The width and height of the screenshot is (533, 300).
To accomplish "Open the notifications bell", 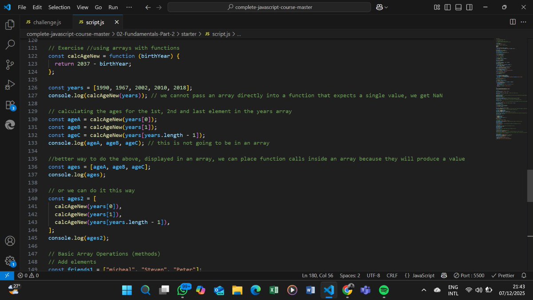I will pyautogui.click(x=524, y=276).
